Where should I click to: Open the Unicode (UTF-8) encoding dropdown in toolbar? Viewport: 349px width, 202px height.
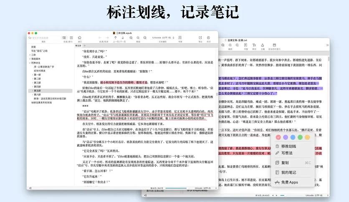coord(163,38)
